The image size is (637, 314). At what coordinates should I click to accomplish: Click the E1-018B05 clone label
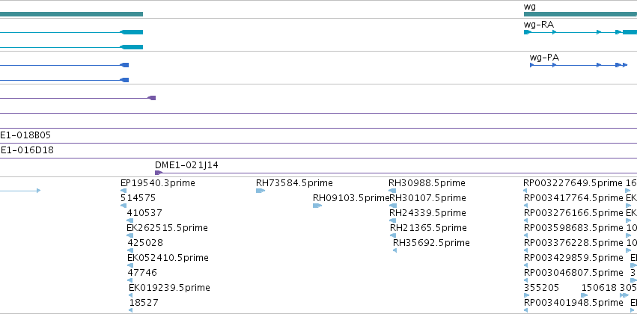(25, 135)
